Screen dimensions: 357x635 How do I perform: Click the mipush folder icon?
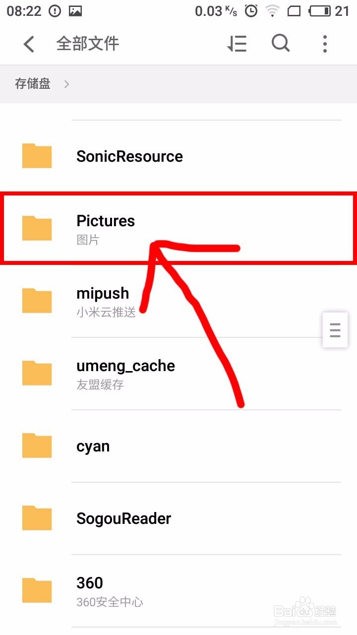tap(37, 301)
